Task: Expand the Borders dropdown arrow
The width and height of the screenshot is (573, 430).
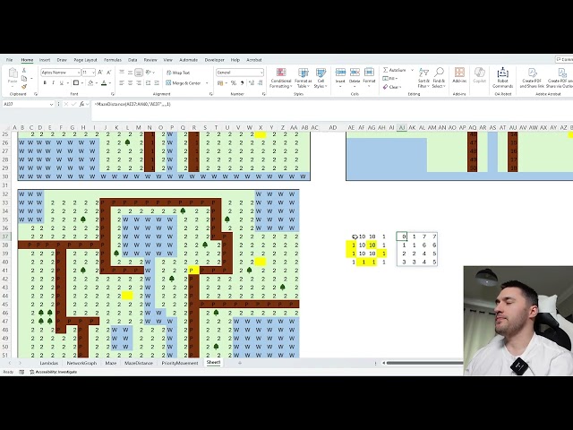Action: coord(82,83)
